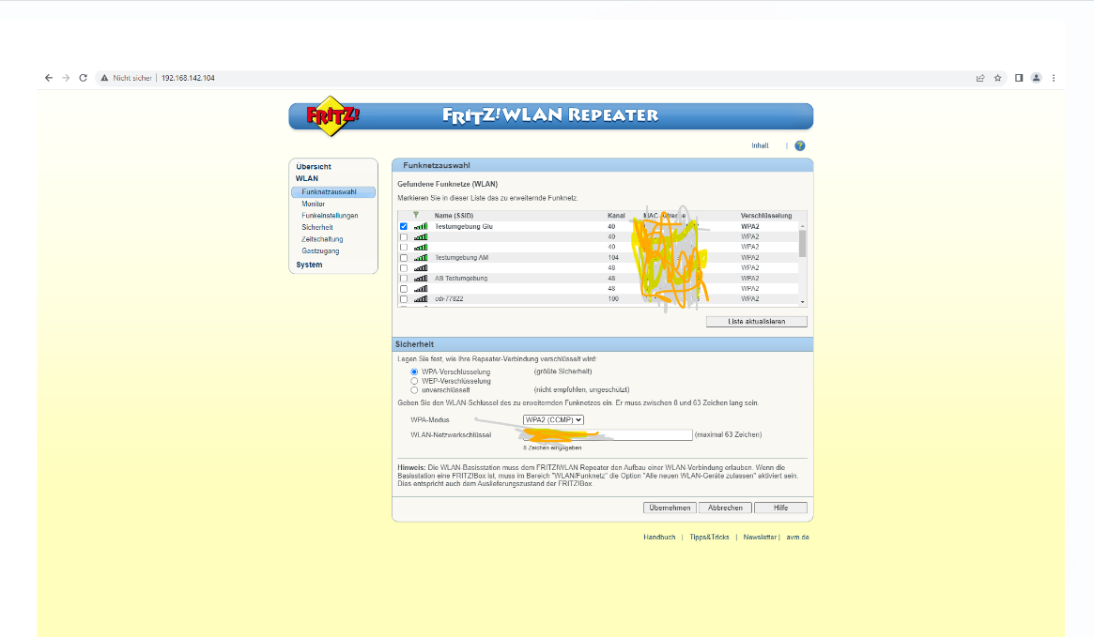Uncheck the Testumgebung Glu network checkbox
1094x637 pixels.
[403, 226]
